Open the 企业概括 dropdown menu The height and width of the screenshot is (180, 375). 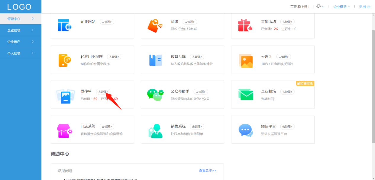pyautogui.click(x=342, y=7)
